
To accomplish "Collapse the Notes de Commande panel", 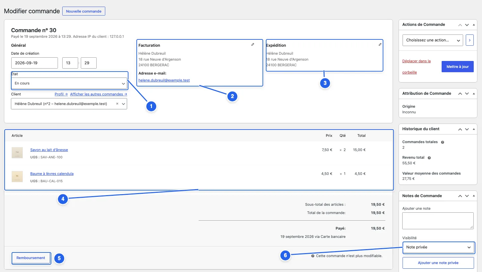I will (x=474, y=196).
